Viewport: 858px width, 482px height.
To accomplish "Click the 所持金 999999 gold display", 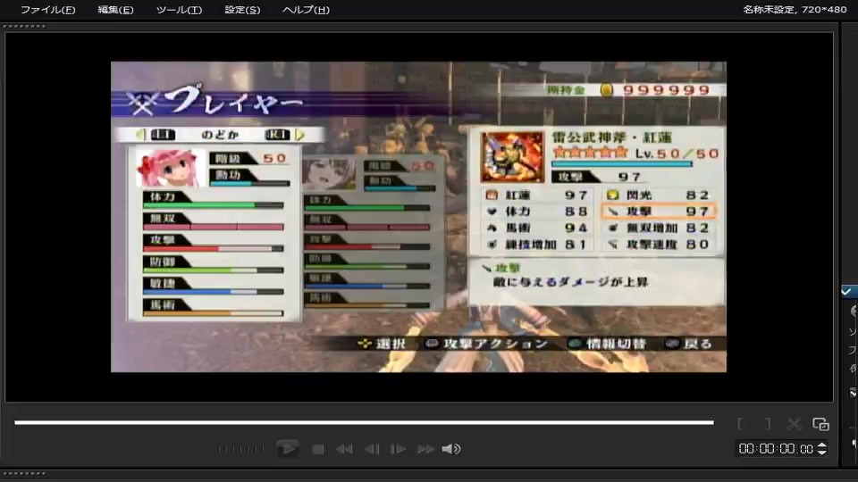I will point(628,89).
